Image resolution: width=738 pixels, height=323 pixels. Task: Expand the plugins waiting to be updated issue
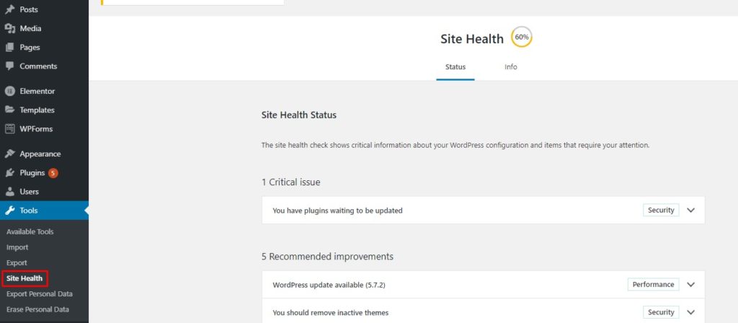(x=690, y=211)
